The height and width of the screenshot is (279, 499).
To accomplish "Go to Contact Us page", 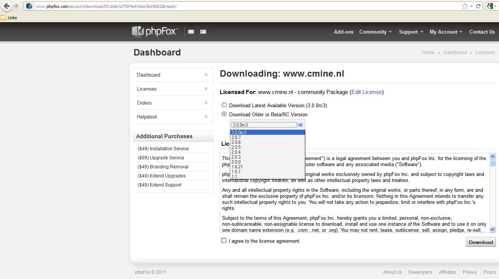I will coord(482,32).
